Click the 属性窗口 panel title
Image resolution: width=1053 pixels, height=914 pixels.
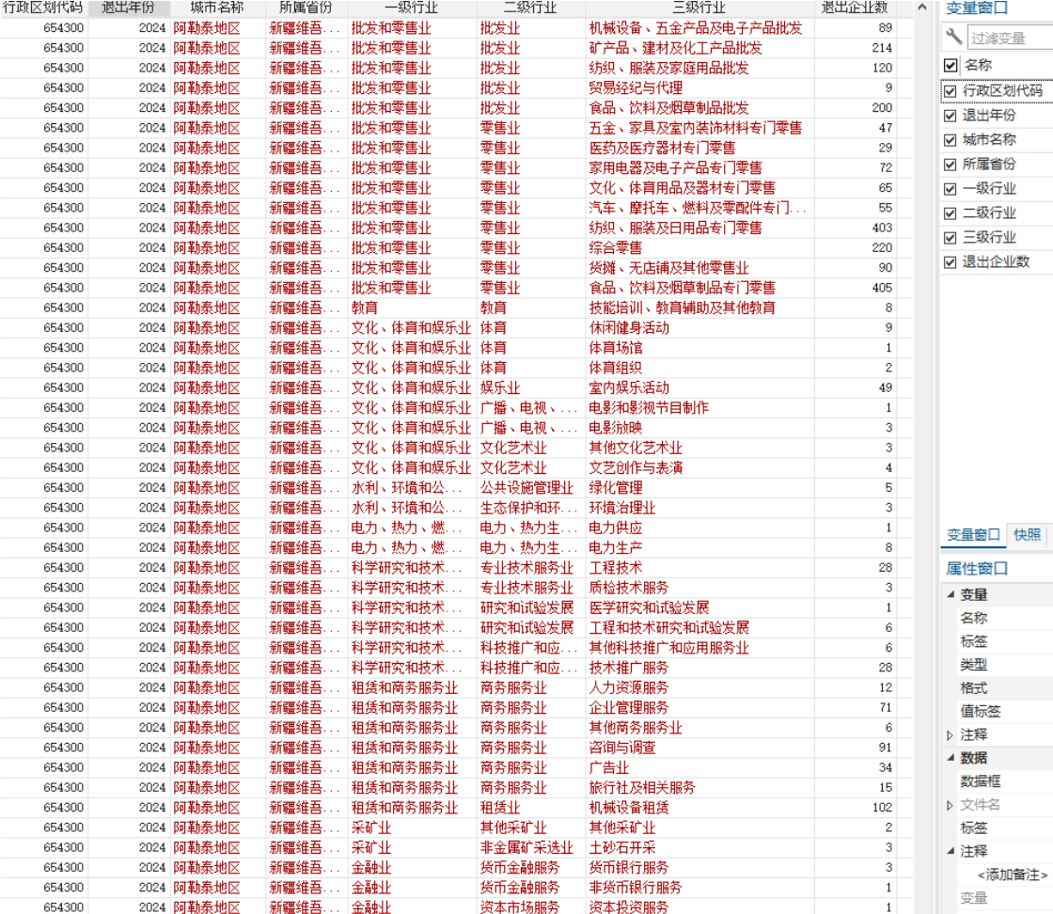point(977,569)
